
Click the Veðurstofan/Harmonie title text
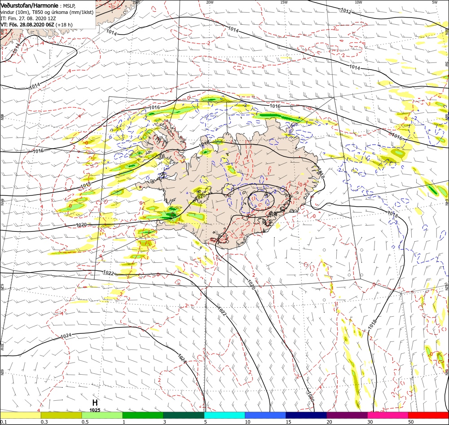(30, 5)
